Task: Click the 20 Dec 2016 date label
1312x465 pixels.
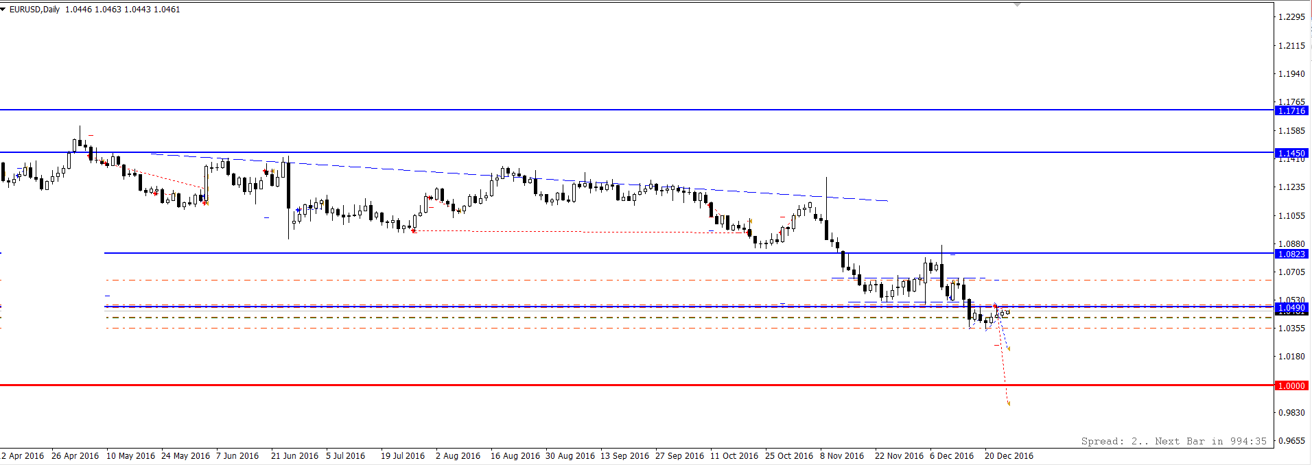Action: [1009, 456]
